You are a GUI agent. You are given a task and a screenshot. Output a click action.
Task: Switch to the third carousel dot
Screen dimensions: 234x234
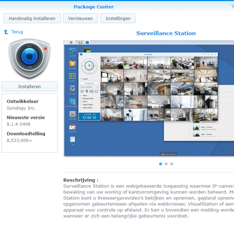coord(172,164)
